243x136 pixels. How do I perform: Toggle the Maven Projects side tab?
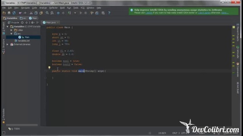[238, 32]
